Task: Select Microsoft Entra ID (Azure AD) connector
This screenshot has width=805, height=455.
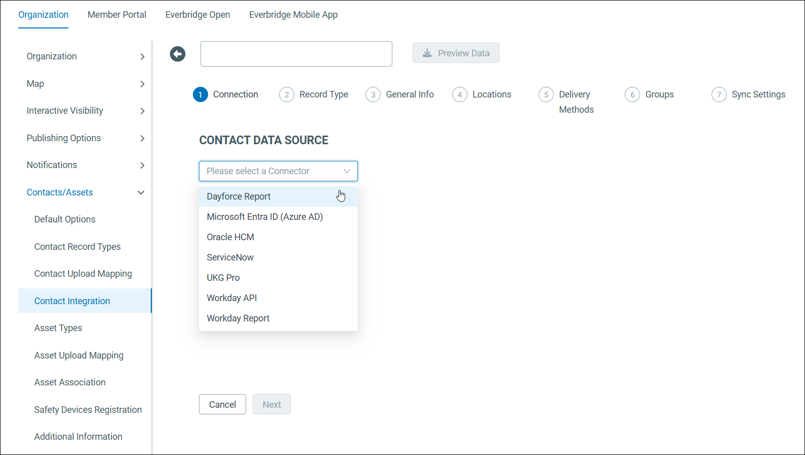Action: [278, 217]
